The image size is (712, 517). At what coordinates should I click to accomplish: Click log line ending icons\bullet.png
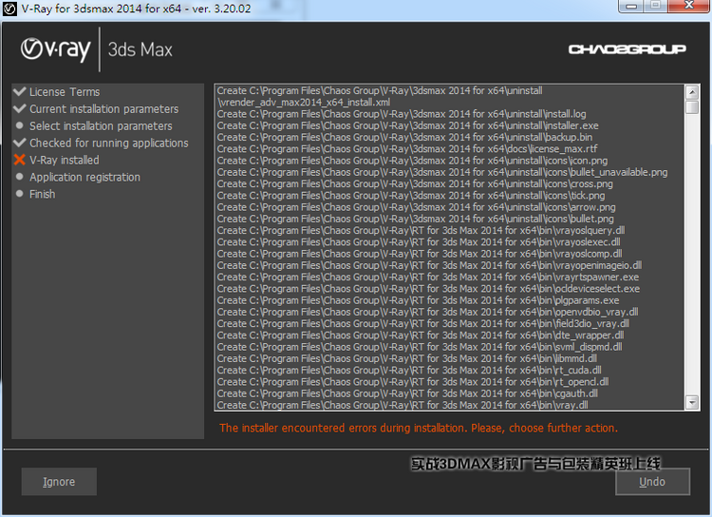[x=416, y=219]
